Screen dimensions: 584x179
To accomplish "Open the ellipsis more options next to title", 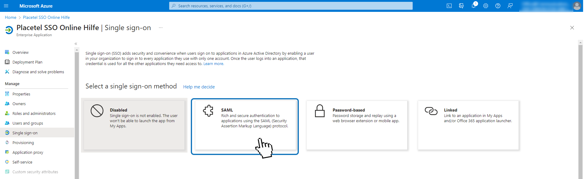I will point(161,28).
